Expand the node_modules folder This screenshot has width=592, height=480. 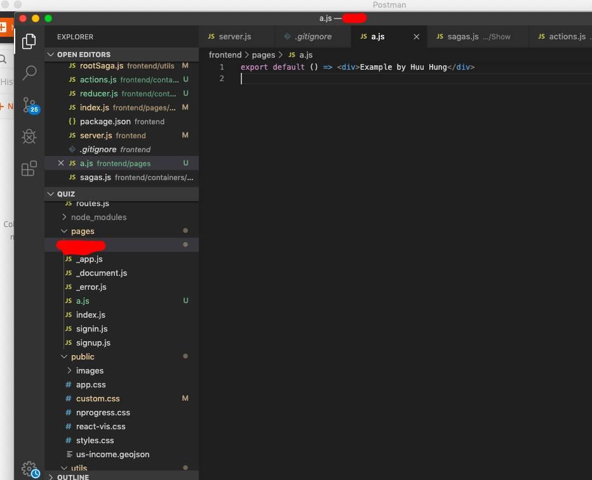point(121,217)
